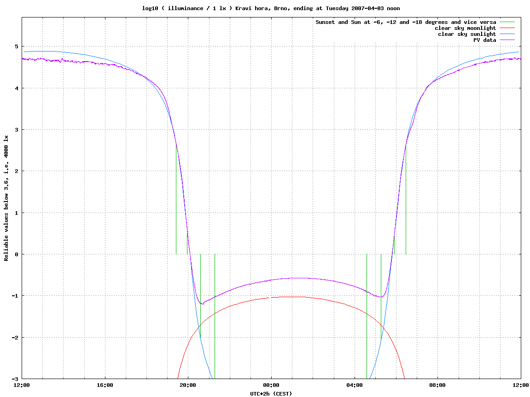This screenshot has width=530, height=397.
Task: Click the chart title text at top
Action: pos(271,8)
